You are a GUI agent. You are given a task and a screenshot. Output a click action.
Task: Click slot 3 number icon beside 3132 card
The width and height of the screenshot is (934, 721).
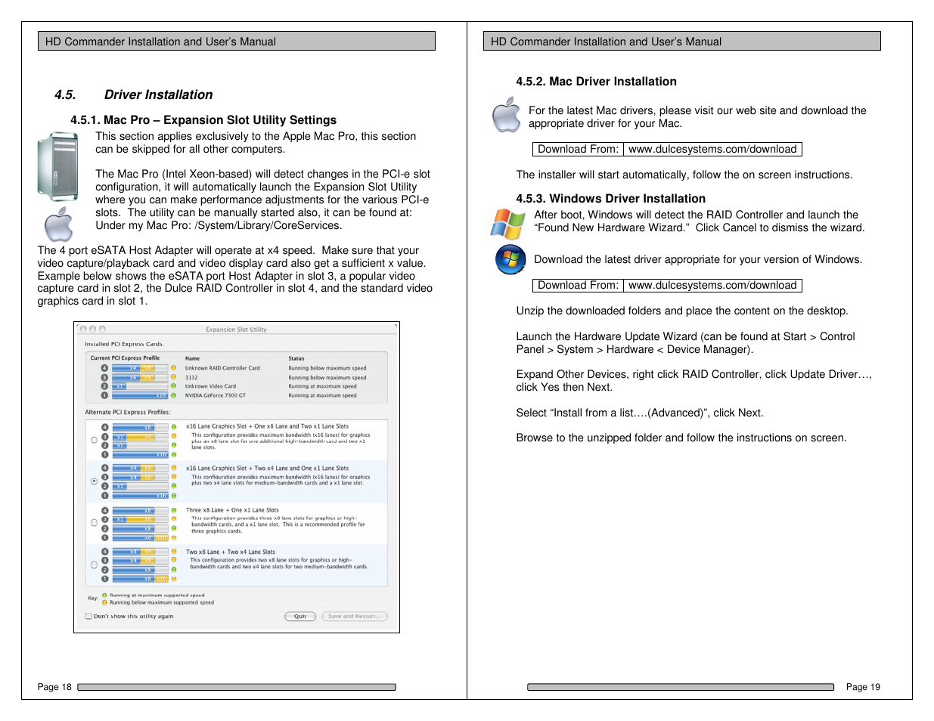pos(104,377)
